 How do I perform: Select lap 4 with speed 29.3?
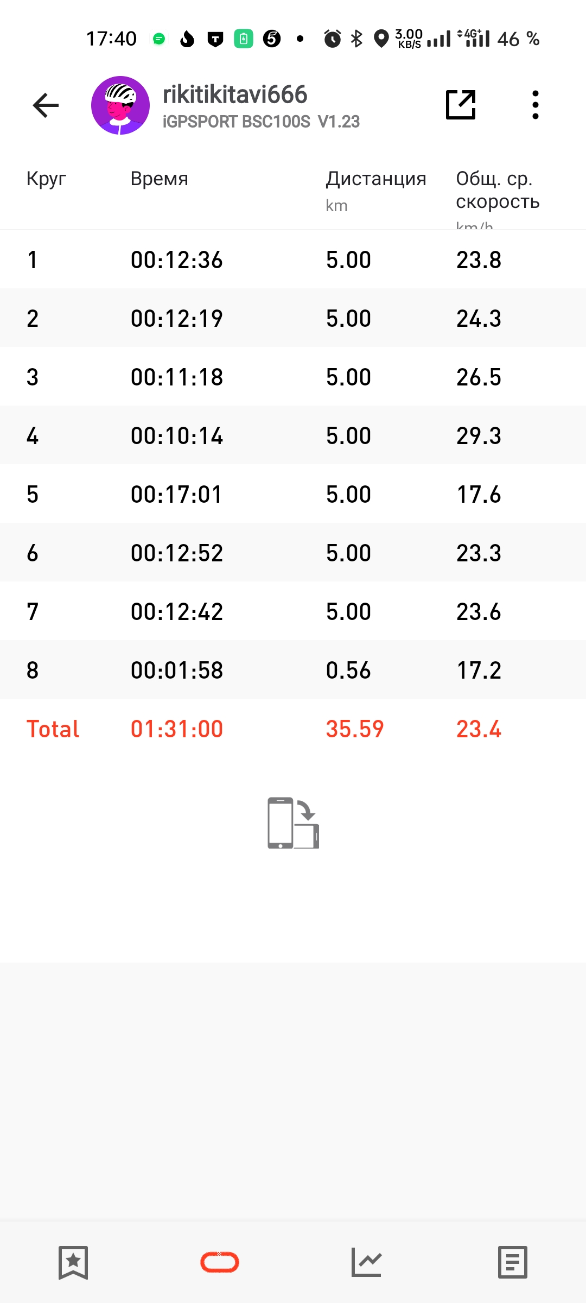[x=479, y=436]
